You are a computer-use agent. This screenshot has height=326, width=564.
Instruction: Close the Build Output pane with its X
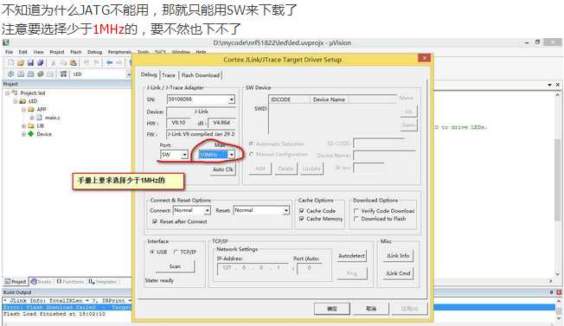click(559, 292)
